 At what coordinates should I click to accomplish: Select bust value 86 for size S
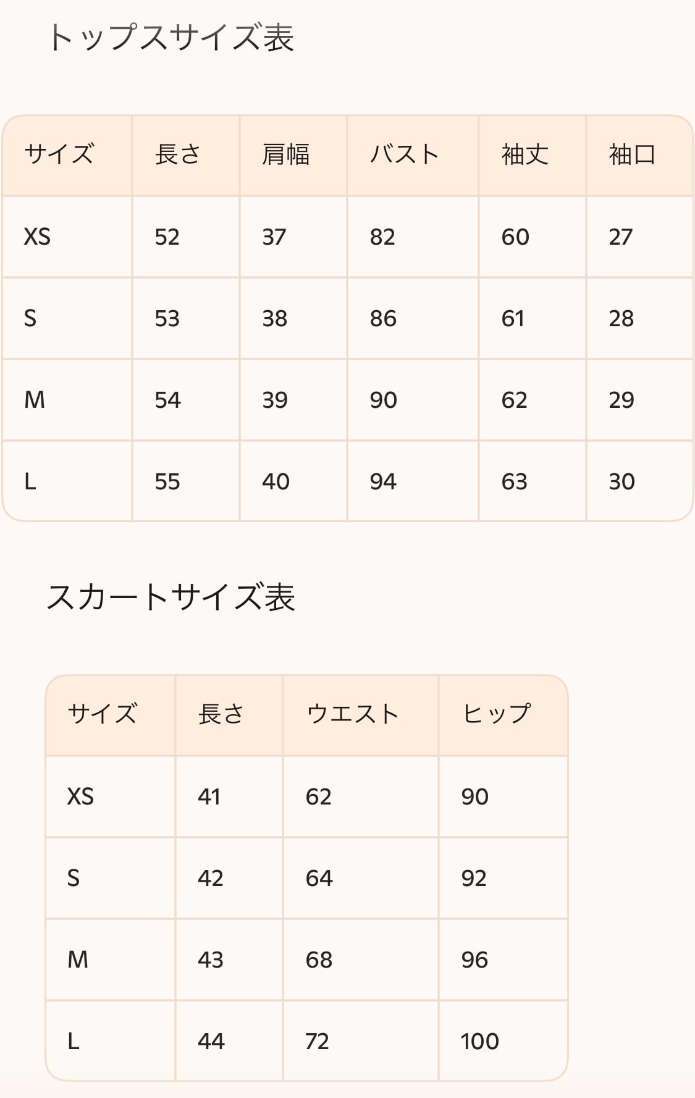[383, 318]
